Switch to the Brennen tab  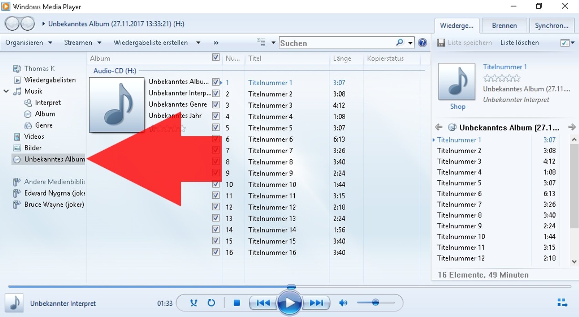pos(504,25)
